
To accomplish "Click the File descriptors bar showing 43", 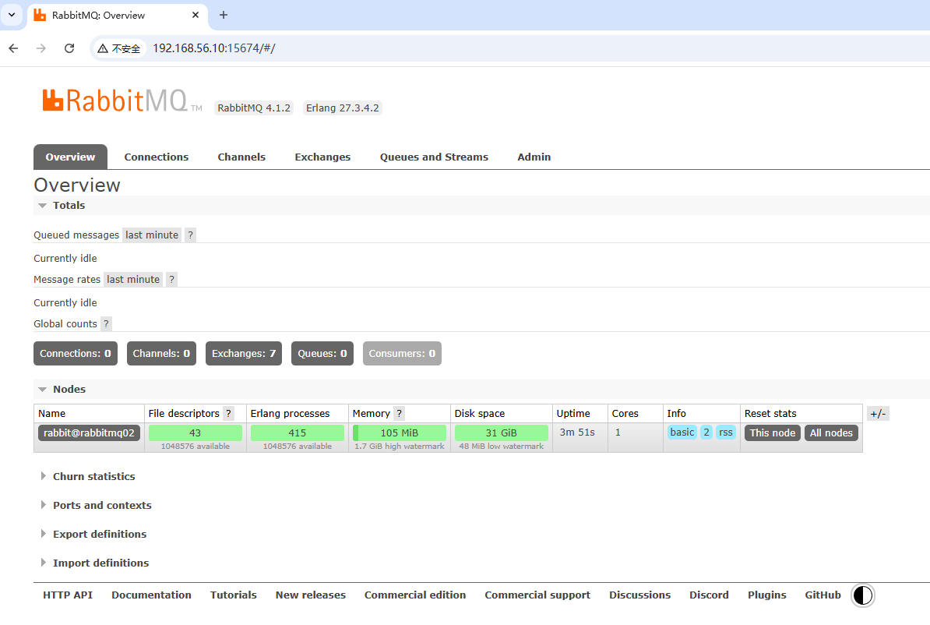I will (196, 433).
